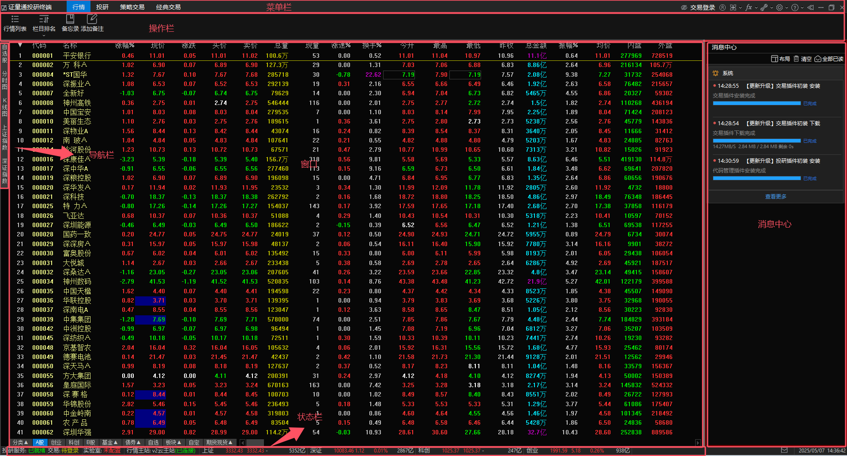The height and width of the screenshot is (456, 847).
Task: Open the 行情列表 quote list icon
Action: click(x=15, y=19)
